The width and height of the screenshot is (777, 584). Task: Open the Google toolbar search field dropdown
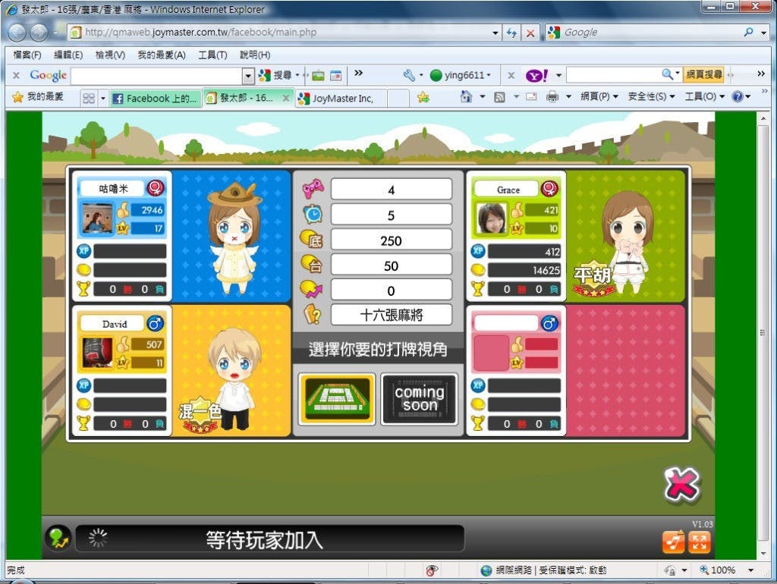pos(248,76)
